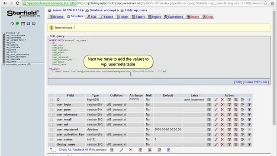
Task: Expand the information_schema database tree
Action: pyautogui.click(x=3, y=65)
